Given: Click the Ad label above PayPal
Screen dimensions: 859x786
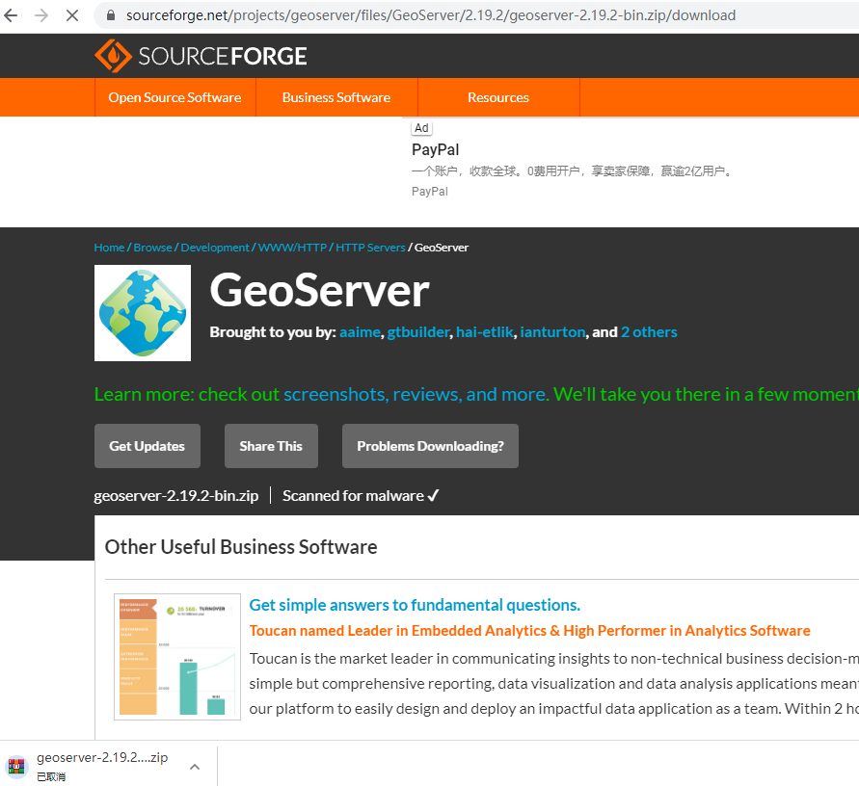Looking at the screenshot, I should [x=420, y=127].
